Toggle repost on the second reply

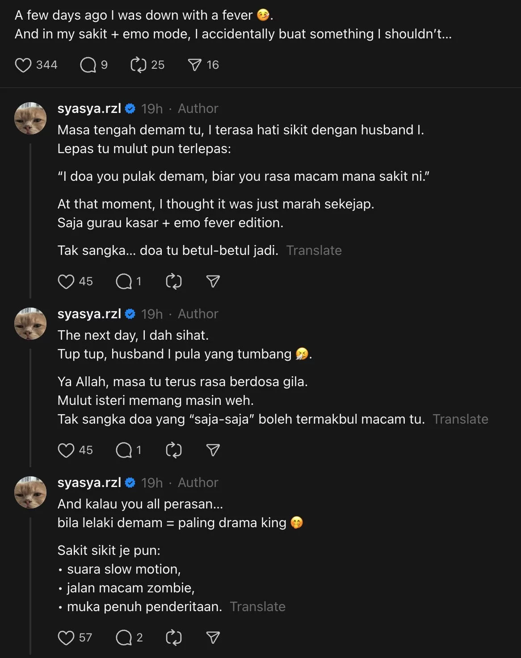[x=174, y=450]
